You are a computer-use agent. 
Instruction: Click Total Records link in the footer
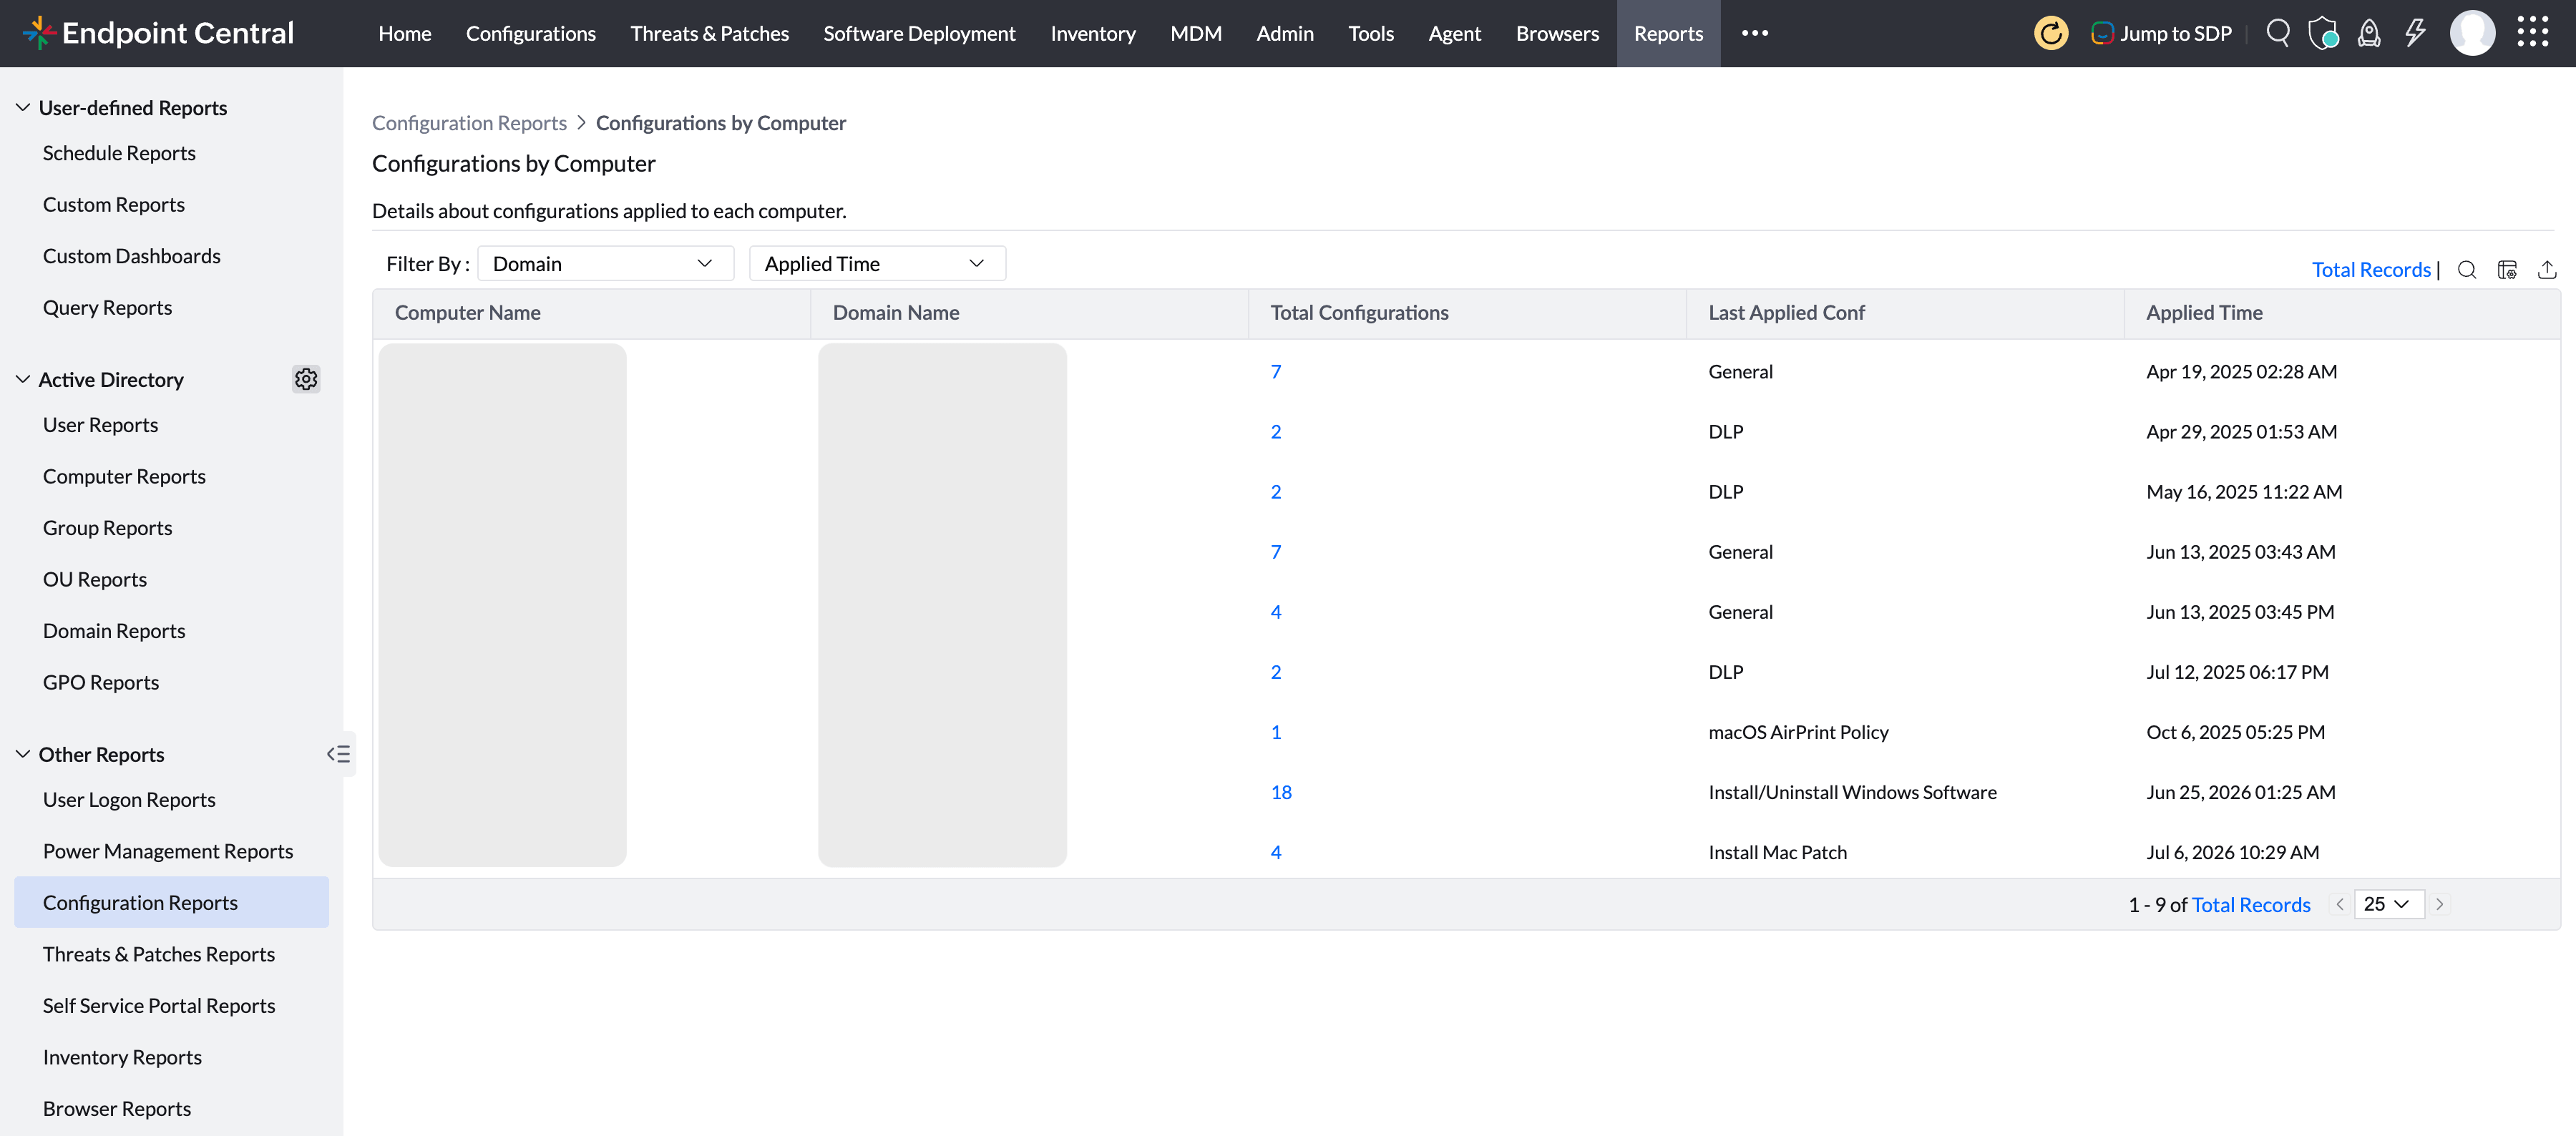(2251, 904)
